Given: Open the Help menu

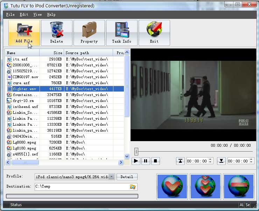Looking at the screenshot, I should coord(51,15).
